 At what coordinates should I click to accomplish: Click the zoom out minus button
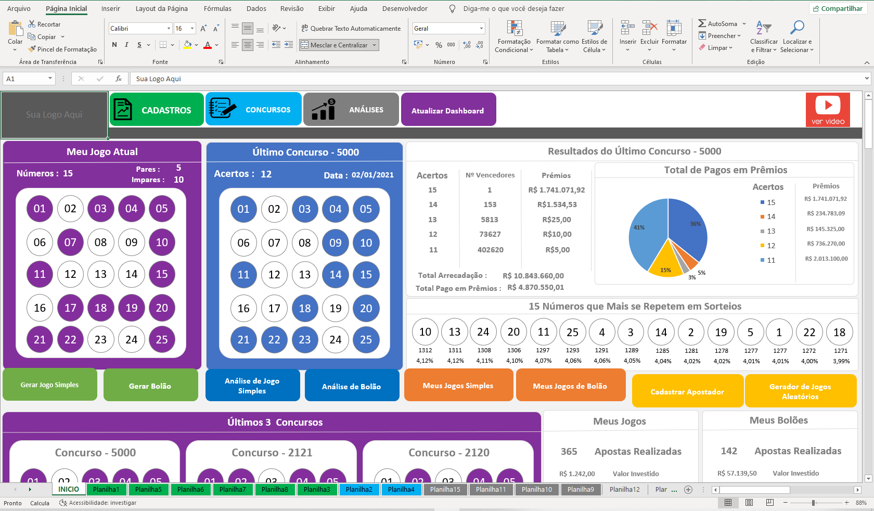click(786, 503)
